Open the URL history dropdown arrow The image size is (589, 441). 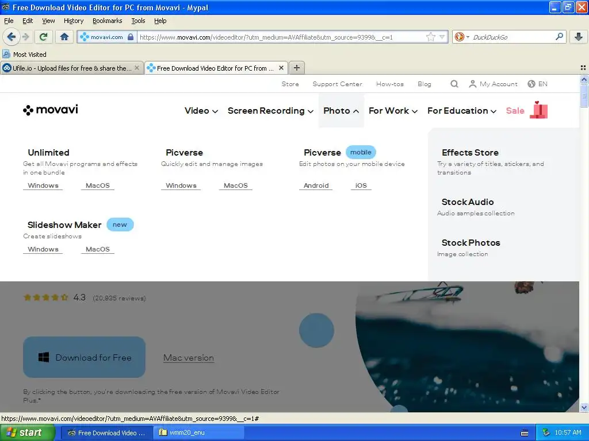(x=442, y=37)
